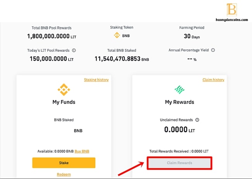Click the Unclaimed Rewards info icon
This screenshot has width=252, height=179.
[197, 120]
